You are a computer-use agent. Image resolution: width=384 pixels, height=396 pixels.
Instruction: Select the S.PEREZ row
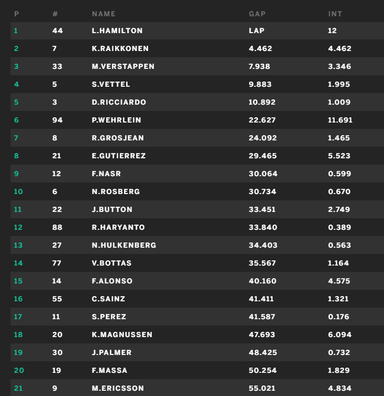tap(197, 317)
